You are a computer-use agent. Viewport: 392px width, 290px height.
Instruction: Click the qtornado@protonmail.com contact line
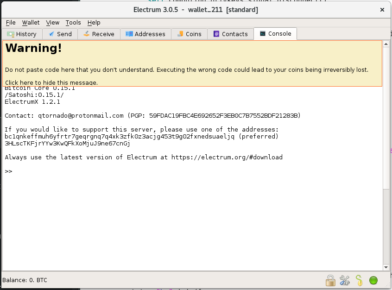point(152,115)
